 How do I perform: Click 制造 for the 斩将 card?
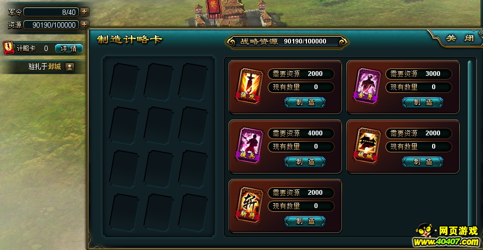point(305,221)
